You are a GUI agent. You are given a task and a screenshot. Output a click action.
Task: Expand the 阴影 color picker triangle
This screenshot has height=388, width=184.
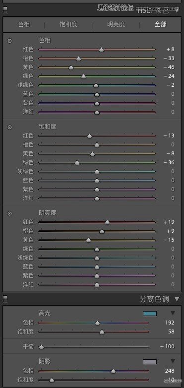pyautogui.click(x=173, y=361)
